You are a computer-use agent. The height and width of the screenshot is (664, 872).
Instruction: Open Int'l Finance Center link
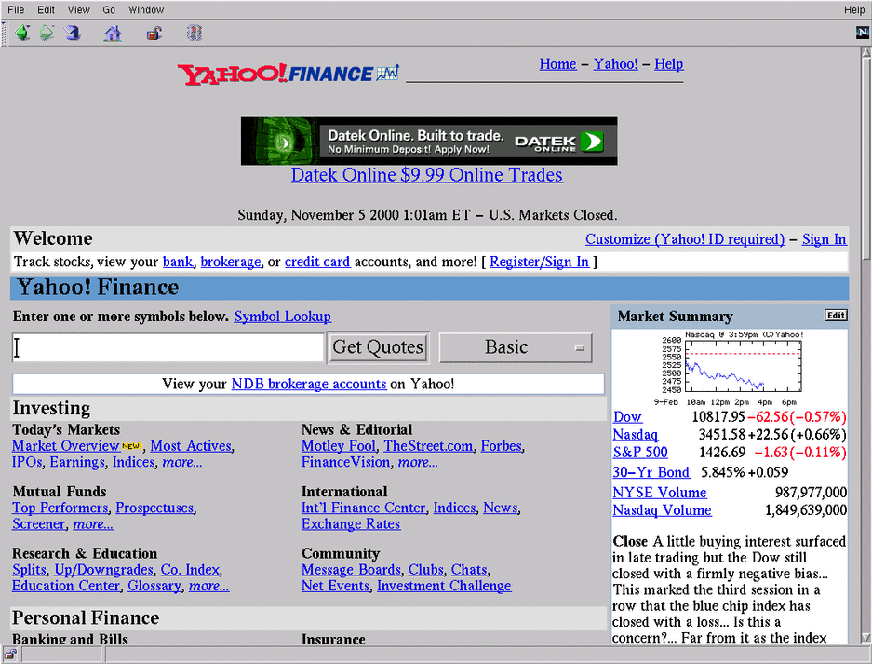click(x=363, y=508)
